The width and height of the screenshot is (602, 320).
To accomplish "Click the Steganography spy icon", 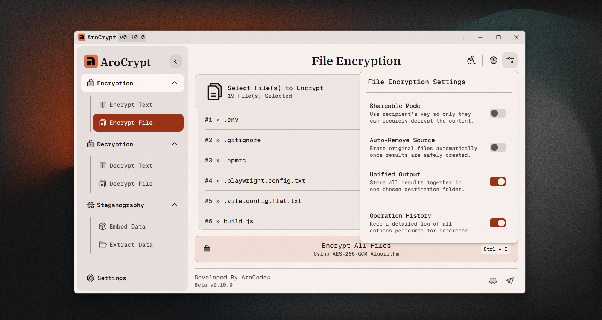I will pos(91,205).
